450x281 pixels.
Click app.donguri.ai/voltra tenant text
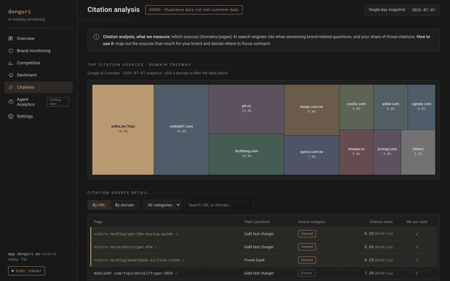[x=32, y=254]
